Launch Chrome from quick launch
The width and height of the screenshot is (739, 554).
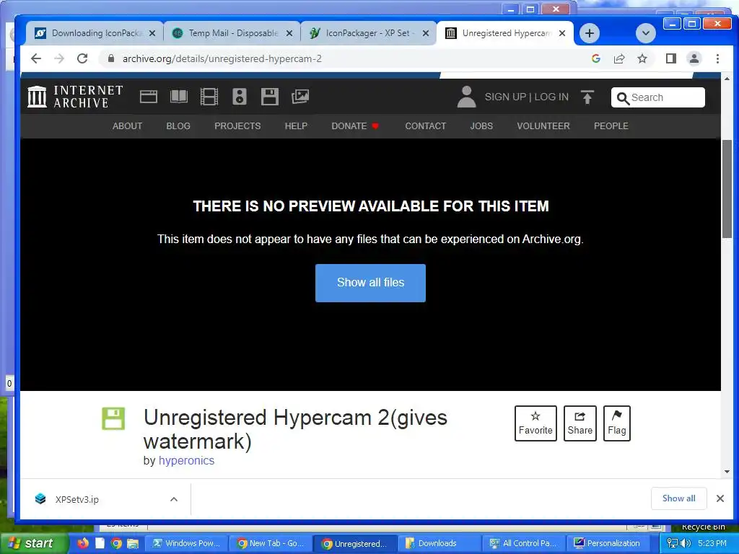(x=116, y=543)
